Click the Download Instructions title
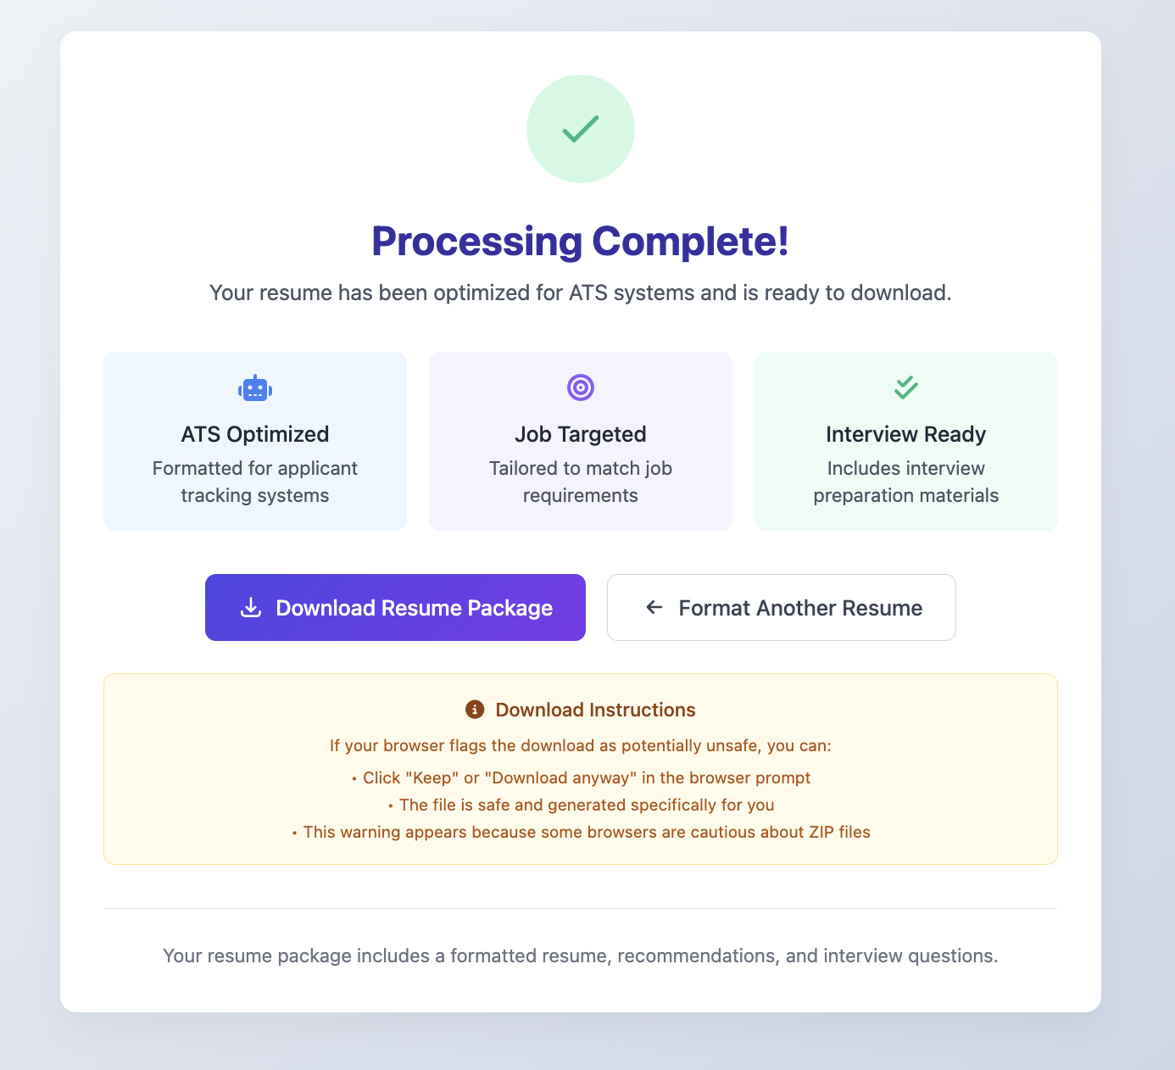Screen dimensions: 1175x1070 click(x=595, y=710)
